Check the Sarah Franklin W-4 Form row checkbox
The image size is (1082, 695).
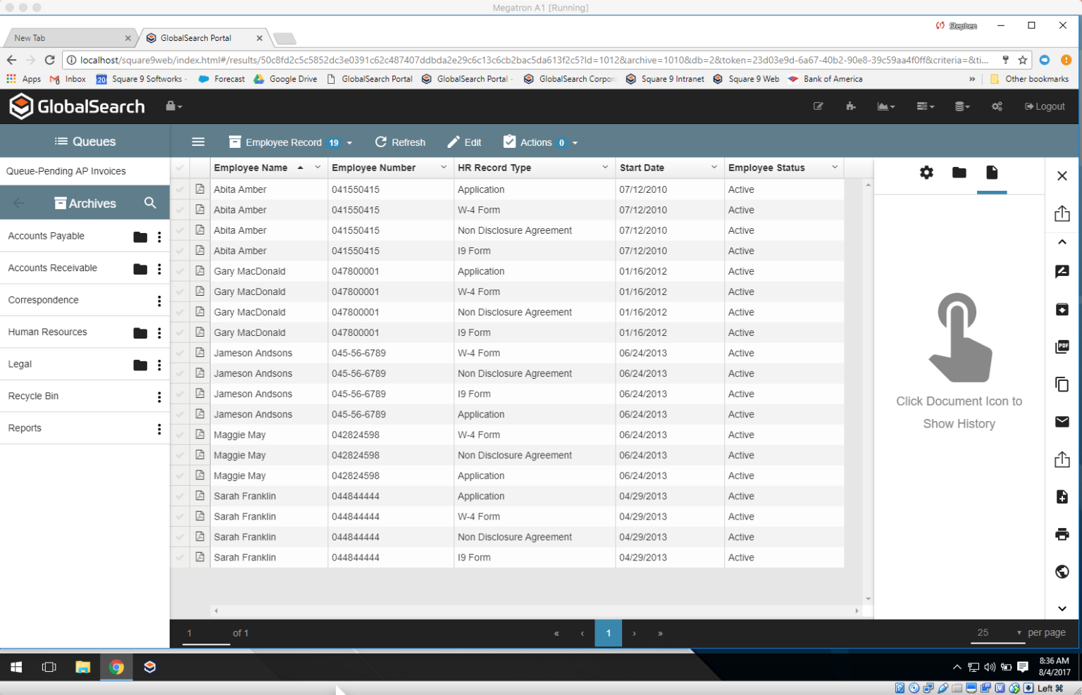point(180,516)
